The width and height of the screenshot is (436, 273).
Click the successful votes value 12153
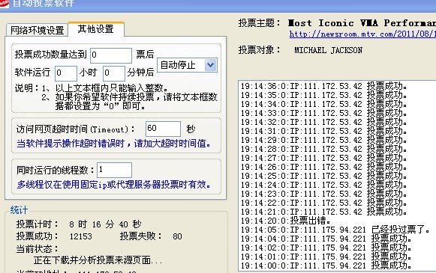click(x=81, y=236)
